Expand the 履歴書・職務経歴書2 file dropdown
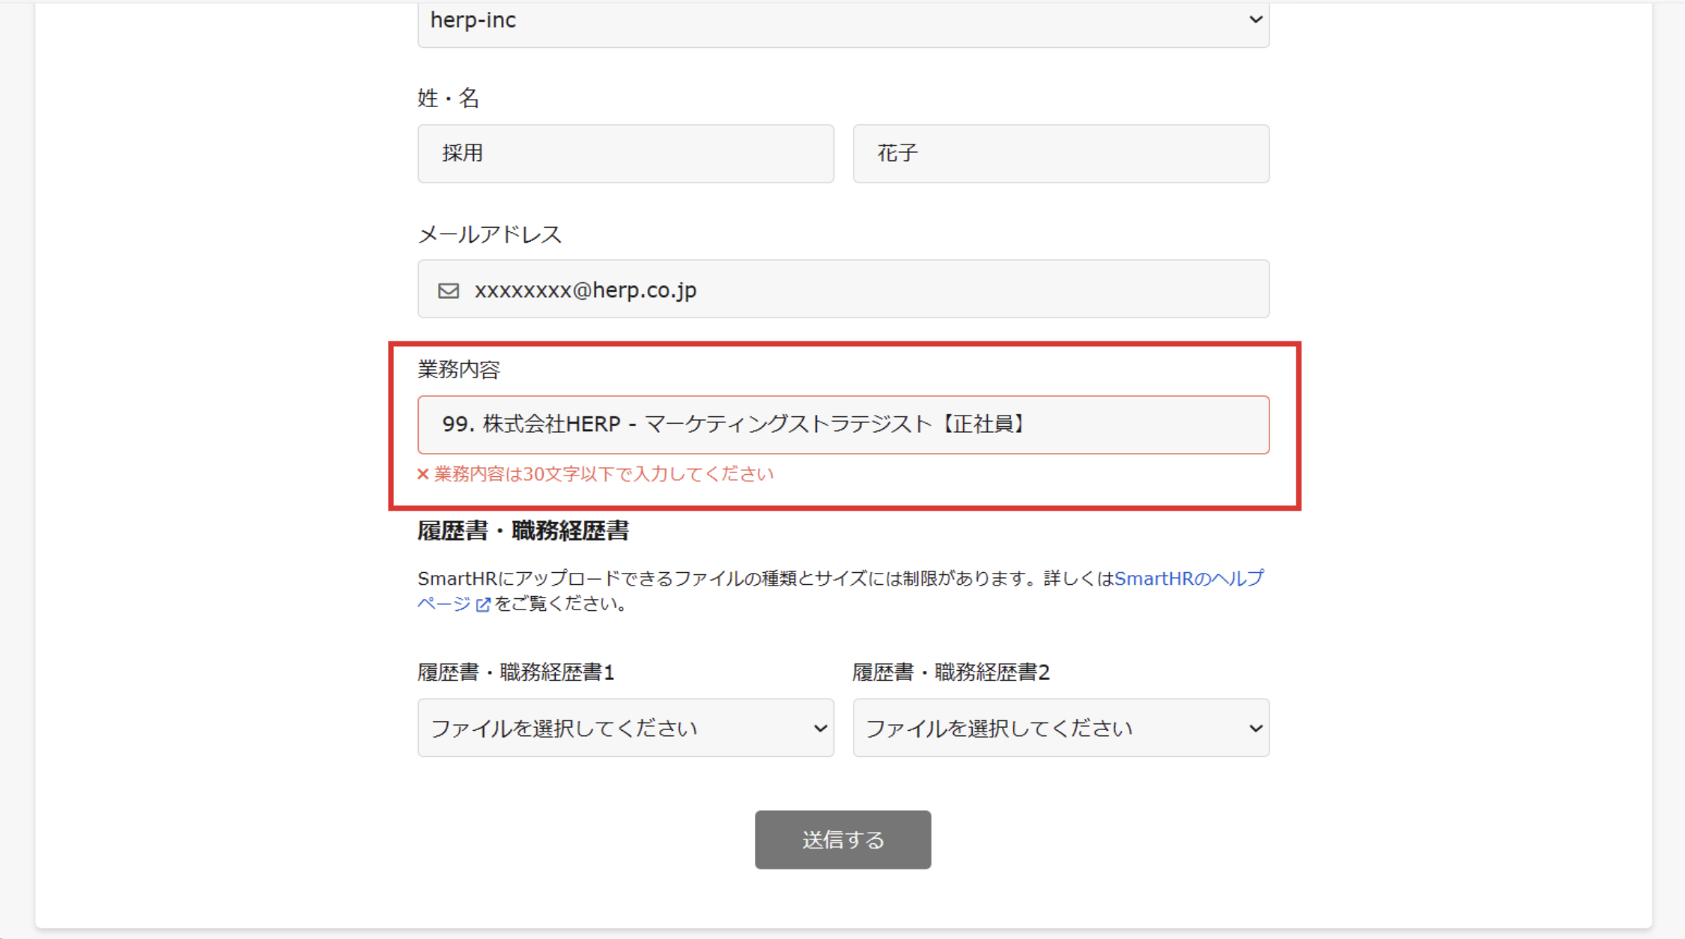Viewport: 1685px width, 939px height. 1060,728
